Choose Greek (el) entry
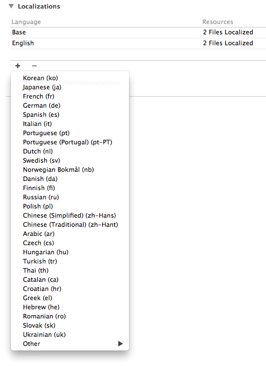266x366 pixels. point(70,298)
